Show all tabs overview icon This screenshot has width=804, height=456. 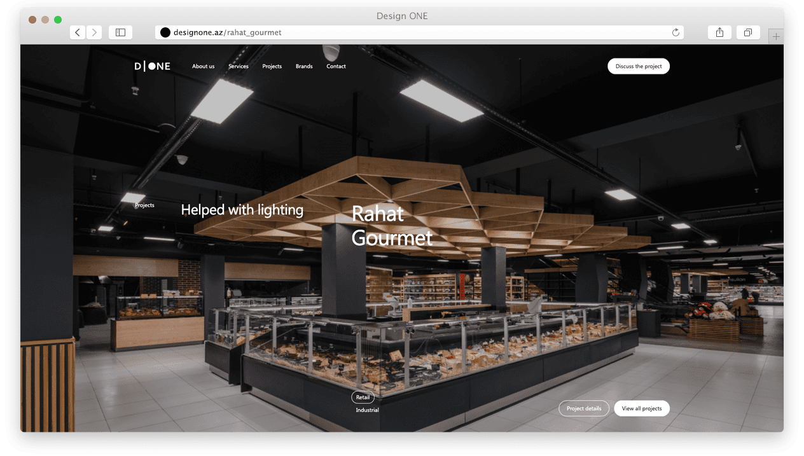(748, 32)
